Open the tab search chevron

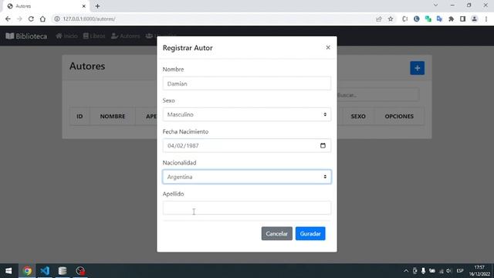(435, 5)
